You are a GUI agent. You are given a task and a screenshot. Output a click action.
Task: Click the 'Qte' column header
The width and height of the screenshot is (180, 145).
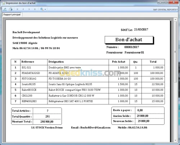(135, 62)
